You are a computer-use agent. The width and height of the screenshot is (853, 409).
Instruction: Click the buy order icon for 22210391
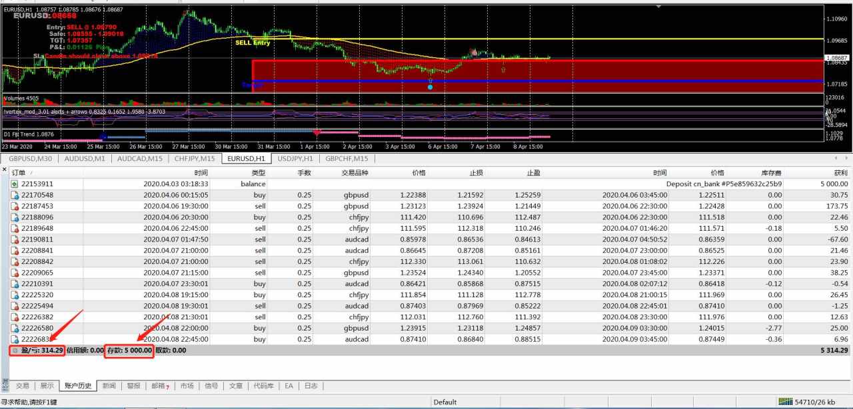[15, 284]
